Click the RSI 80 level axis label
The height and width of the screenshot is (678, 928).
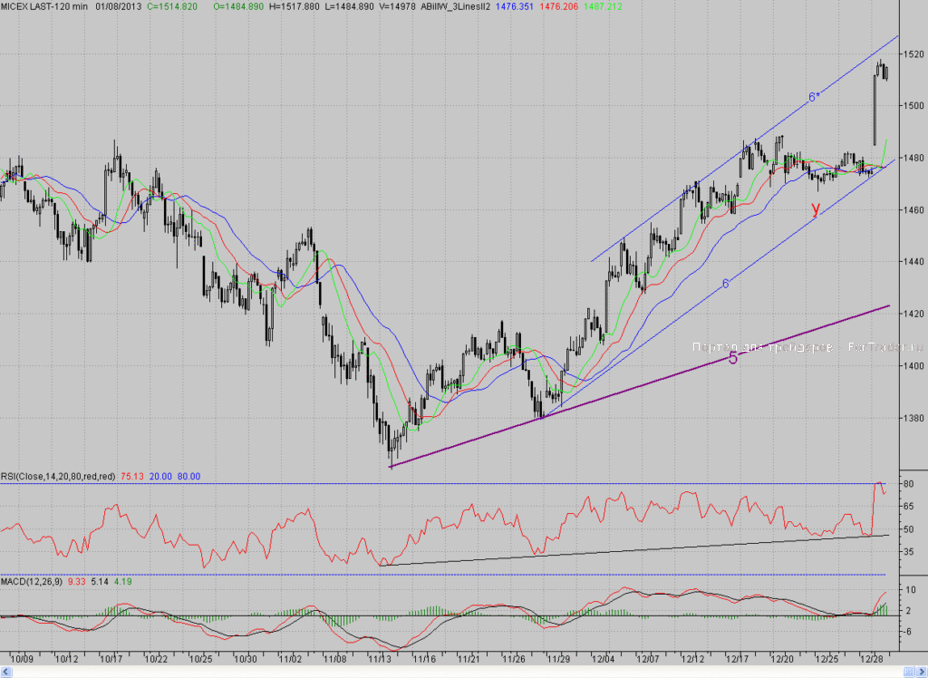pyautogui.click(x=908, y=484)
